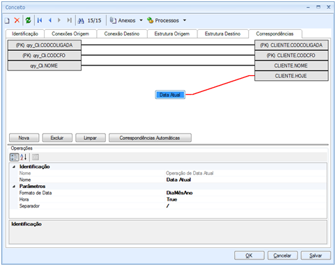Image resolution: width=336 pixels, height=266 pixels.
Task: Go to the first record
Action: [40, 20]
